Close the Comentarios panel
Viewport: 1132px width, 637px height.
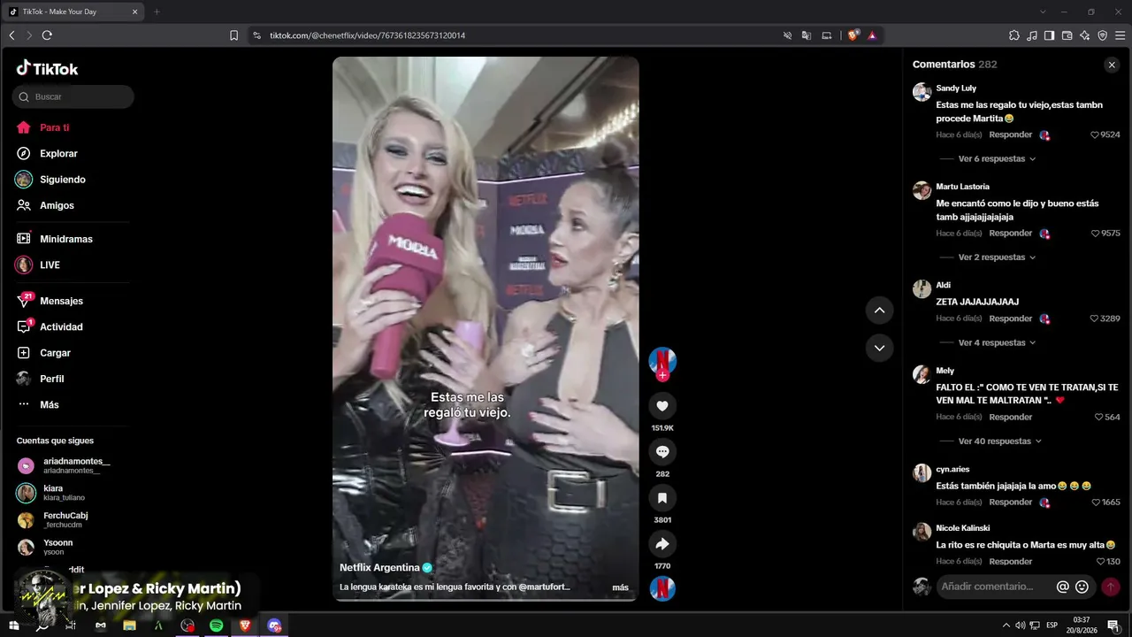point(1112,65)
